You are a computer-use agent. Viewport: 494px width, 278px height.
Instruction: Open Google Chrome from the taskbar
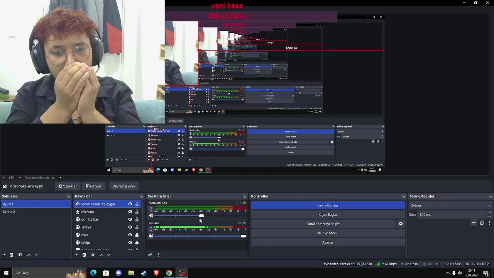coord(169,273)
